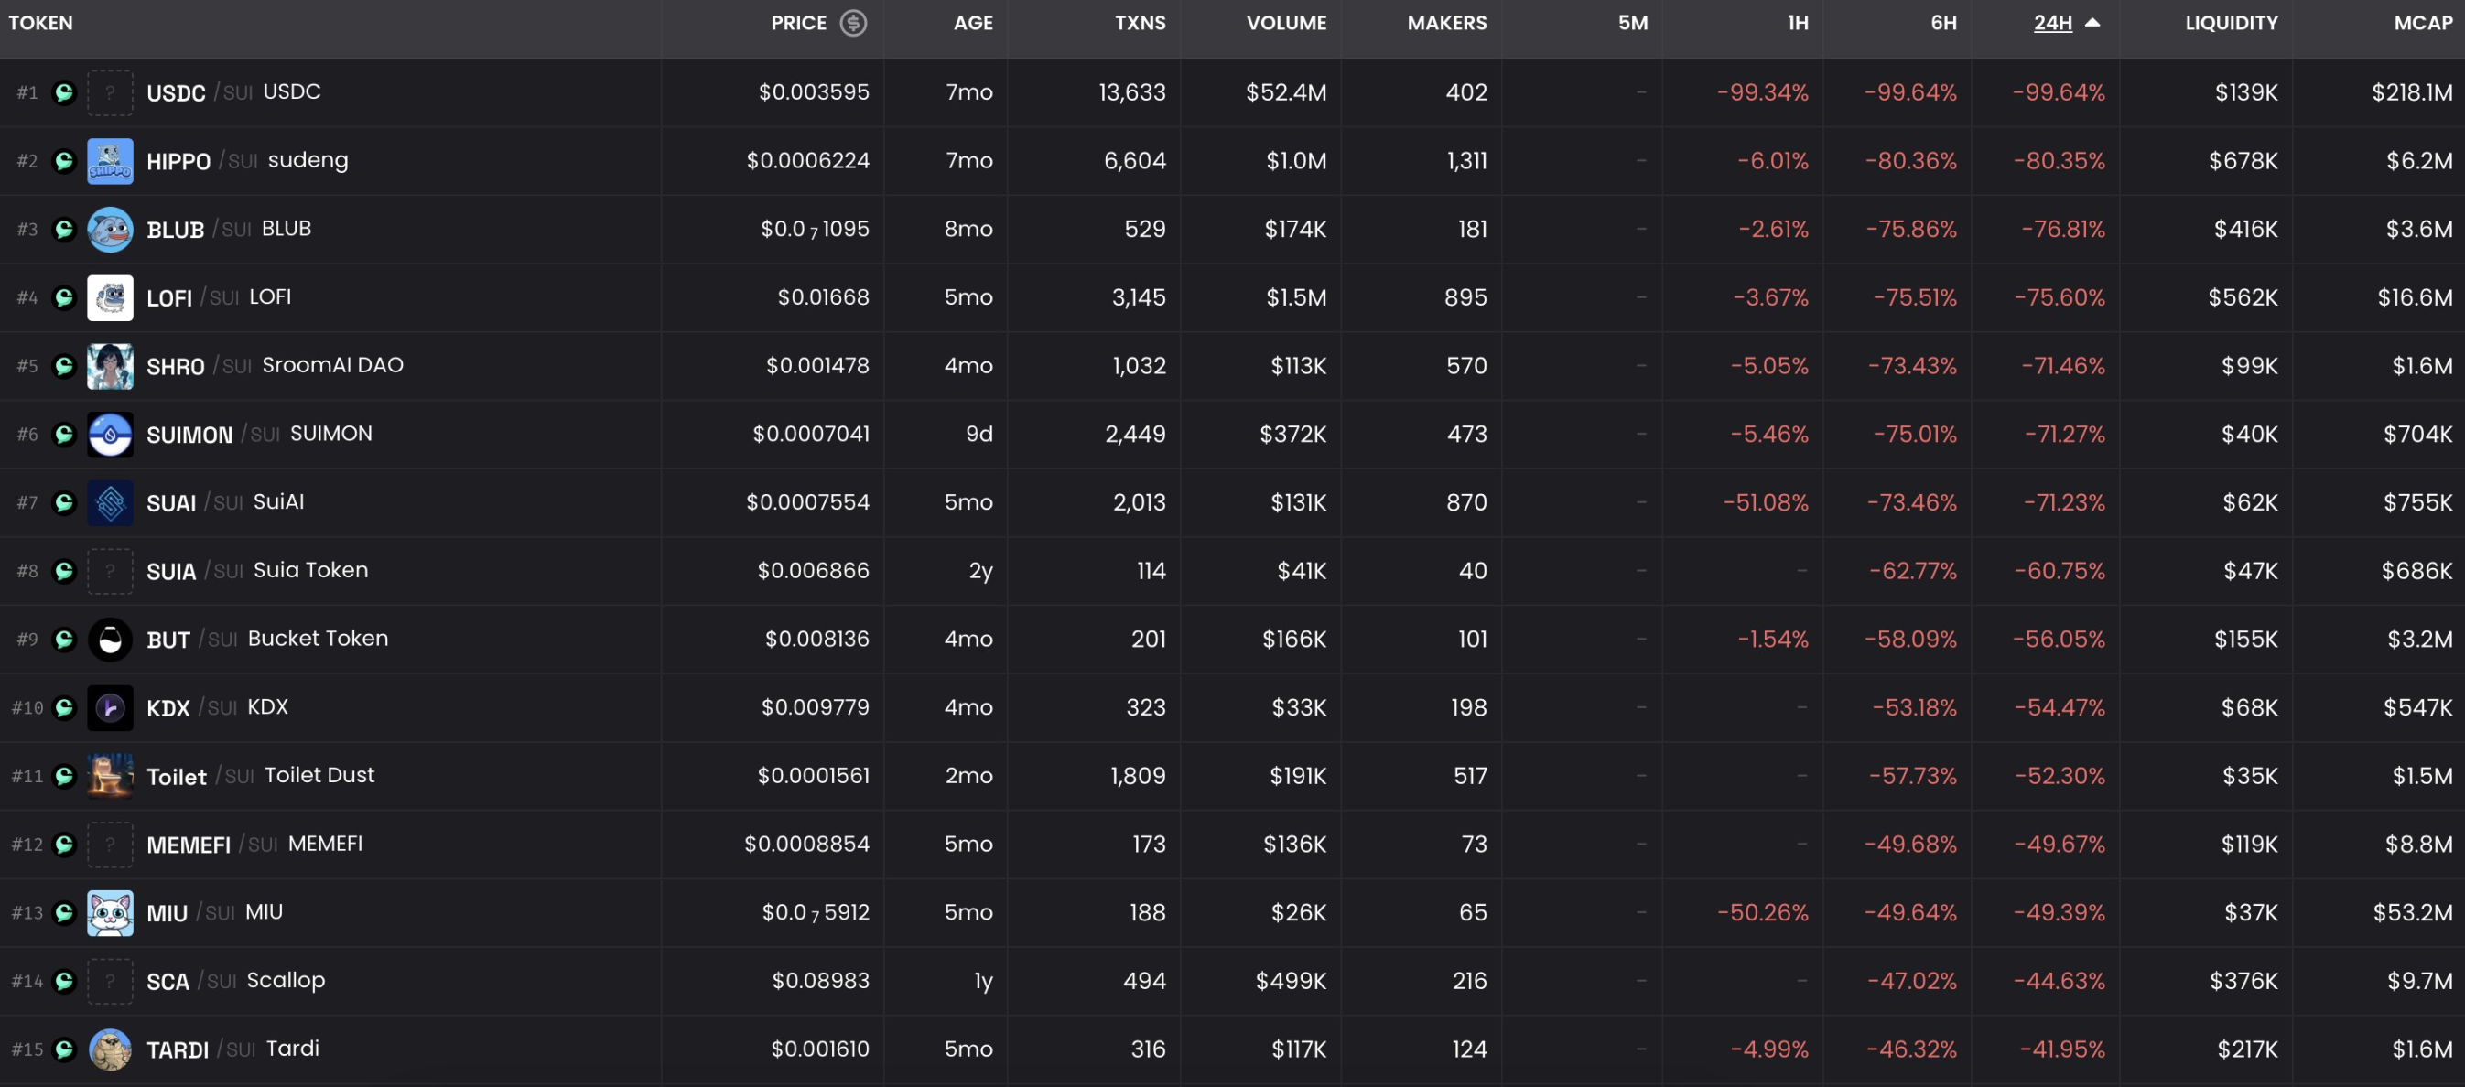
Task: Click the BLUB token logo
Action: (x=110, y=230)
